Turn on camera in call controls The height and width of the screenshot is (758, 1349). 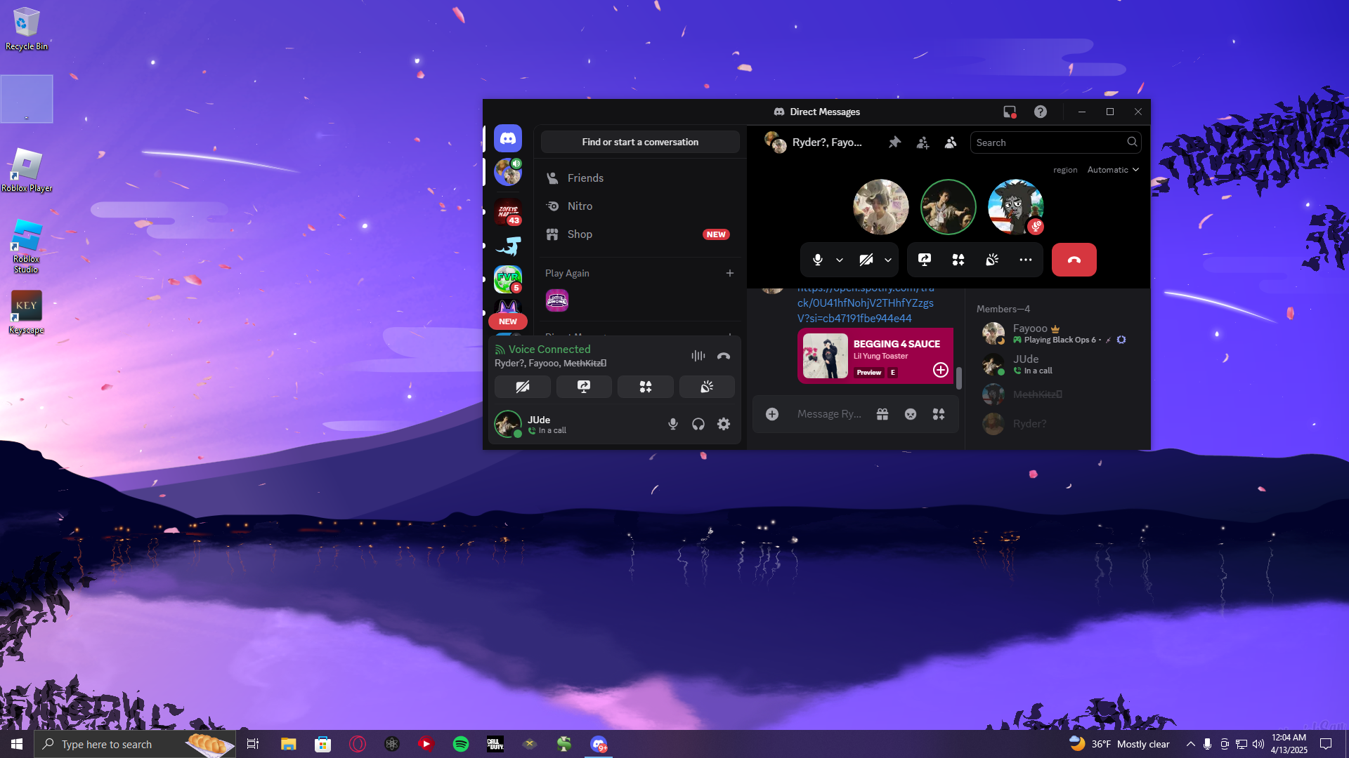click(x=866, y=260)
